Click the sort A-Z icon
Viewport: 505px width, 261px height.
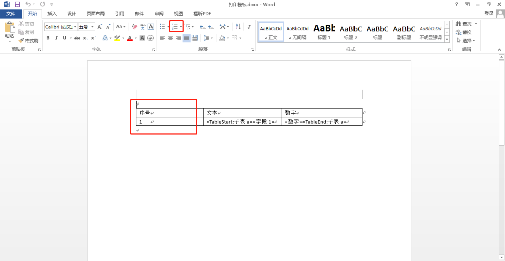pyautogui.click(x=238, y=27)
